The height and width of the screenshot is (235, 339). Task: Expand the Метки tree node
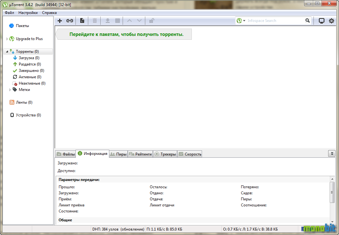point(10,90)
